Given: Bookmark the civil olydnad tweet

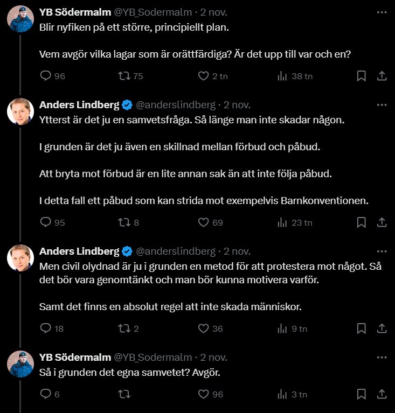Looking at the screenshot, I should coord(362,328).
